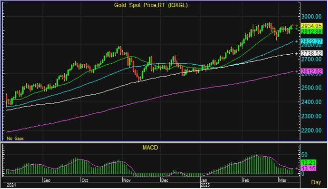The width and height of the screenshot is (328, 189).
Task: Select the Mar marker on time axis
Action: pyautogui.click(x=283, y=180)
